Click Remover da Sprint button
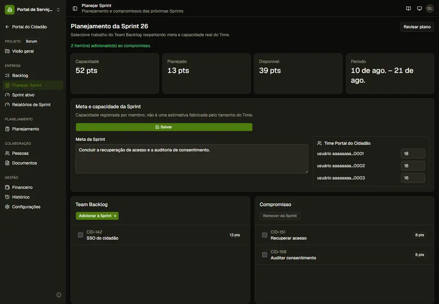Image resolution: width=439 pixels, height=304 pixels. [280, 216]
